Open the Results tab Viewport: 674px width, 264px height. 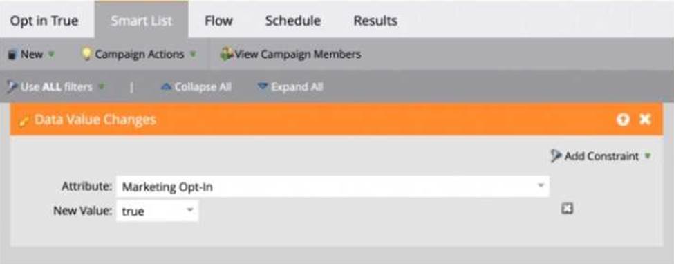tap(375, 21)
